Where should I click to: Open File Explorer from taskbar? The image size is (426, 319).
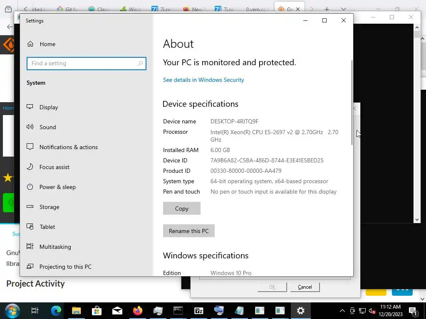click(x=77, y=311)
